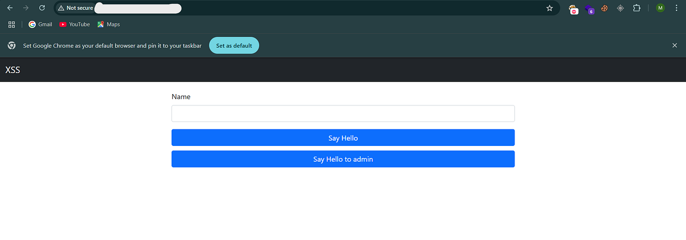This screenshot has width=686, height=240.
Task: Open the green M profile avatar
Action: point(661,8)
